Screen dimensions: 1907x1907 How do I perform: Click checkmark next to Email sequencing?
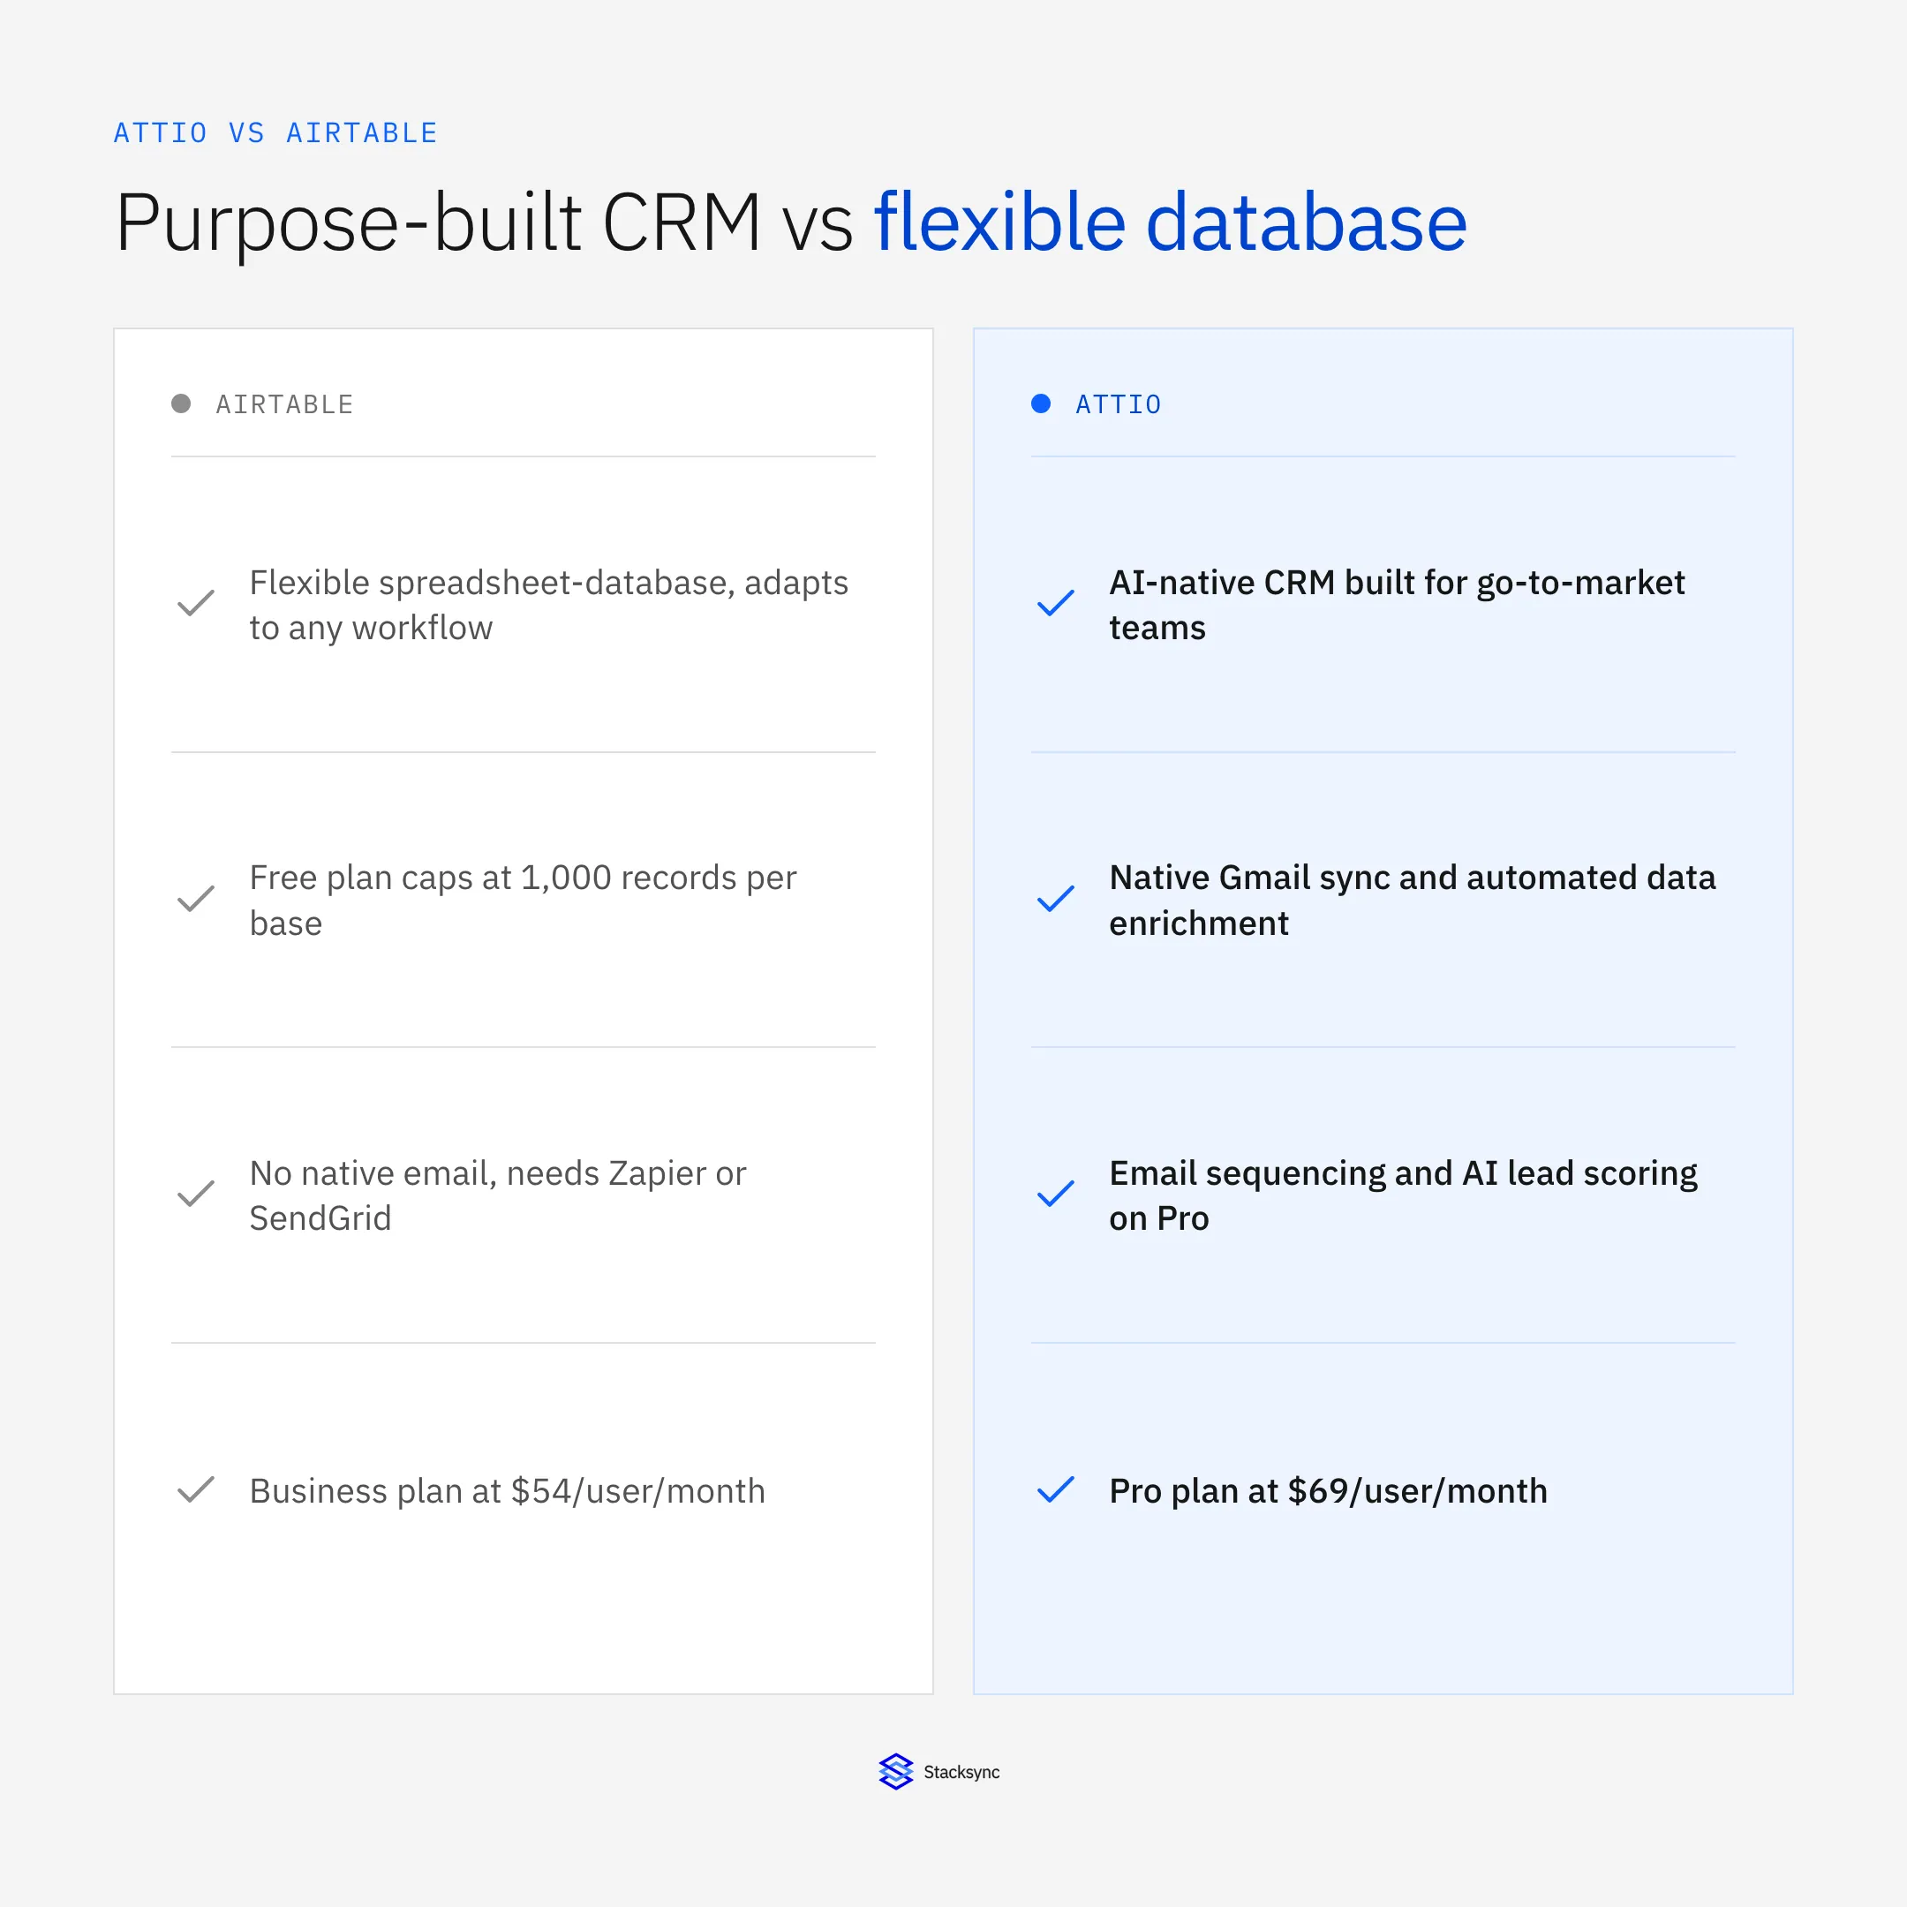tap(1055, 1194)
